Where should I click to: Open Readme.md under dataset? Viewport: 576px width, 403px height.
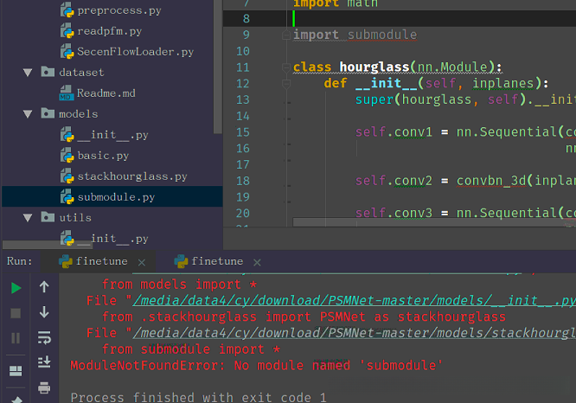pyautogui.click(x=106, y=93)
